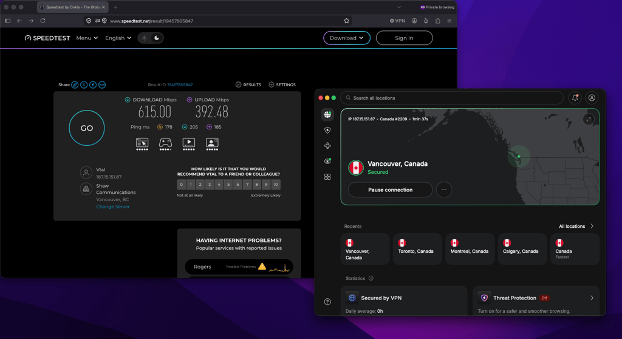Select Toronto, Canada recent location
This screenshot has height=339, width=622.
point(417,249)
